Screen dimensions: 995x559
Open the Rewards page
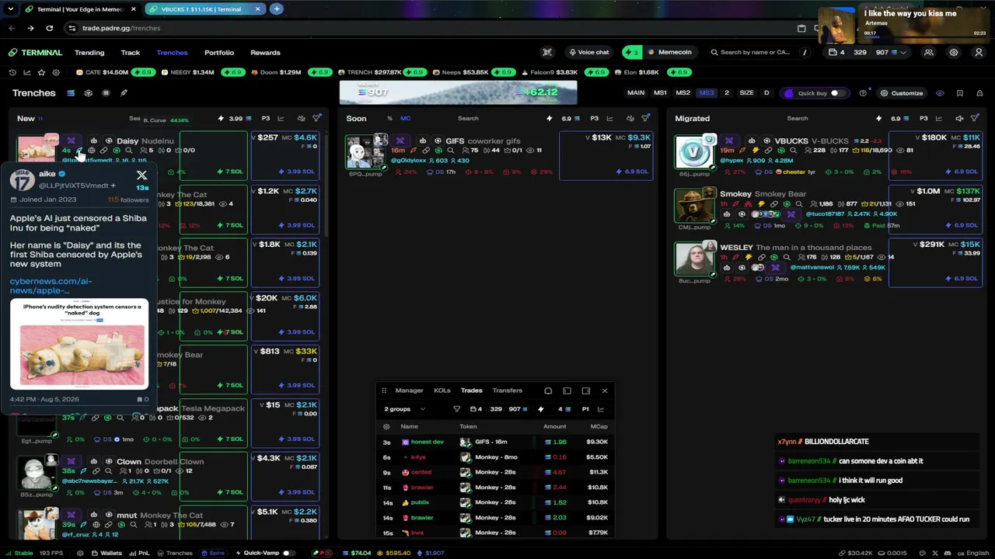(x=265, y=53)
